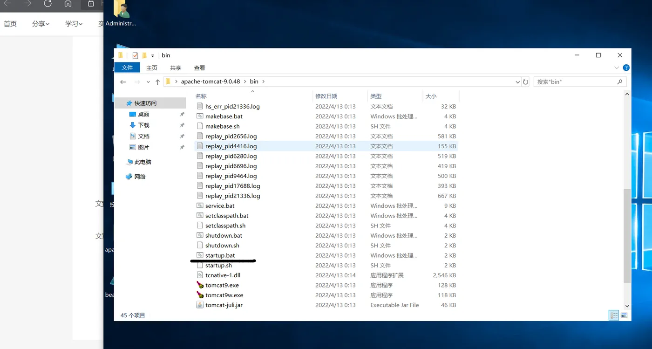Select 桌面 in navigation pane
Image resolution: width=652 pixels, height=349 pixels.
(x=143, y=114)
